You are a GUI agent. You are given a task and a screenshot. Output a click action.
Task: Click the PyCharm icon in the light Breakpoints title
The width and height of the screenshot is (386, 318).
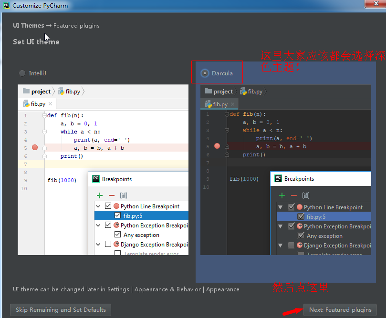tap(96, 179)
